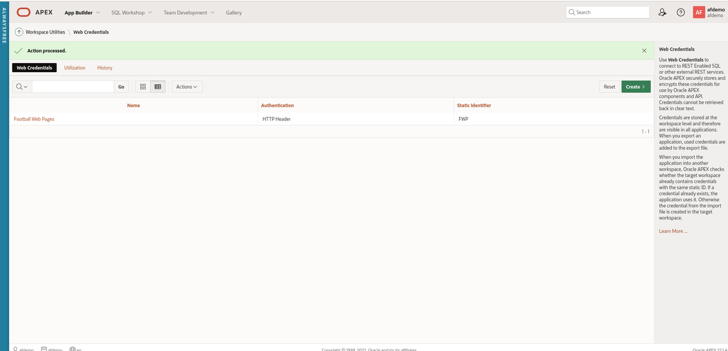Open the Actions menu
The width and height of the screenshot is (728, 351).
tap(187, 86)
